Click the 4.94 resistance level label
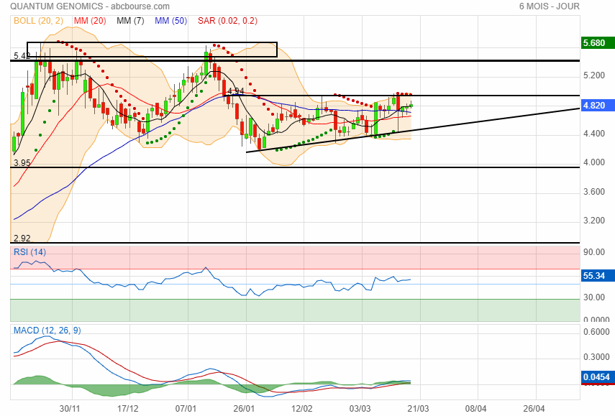This screenshot has width=615, height=416. (x=236, y=91)
